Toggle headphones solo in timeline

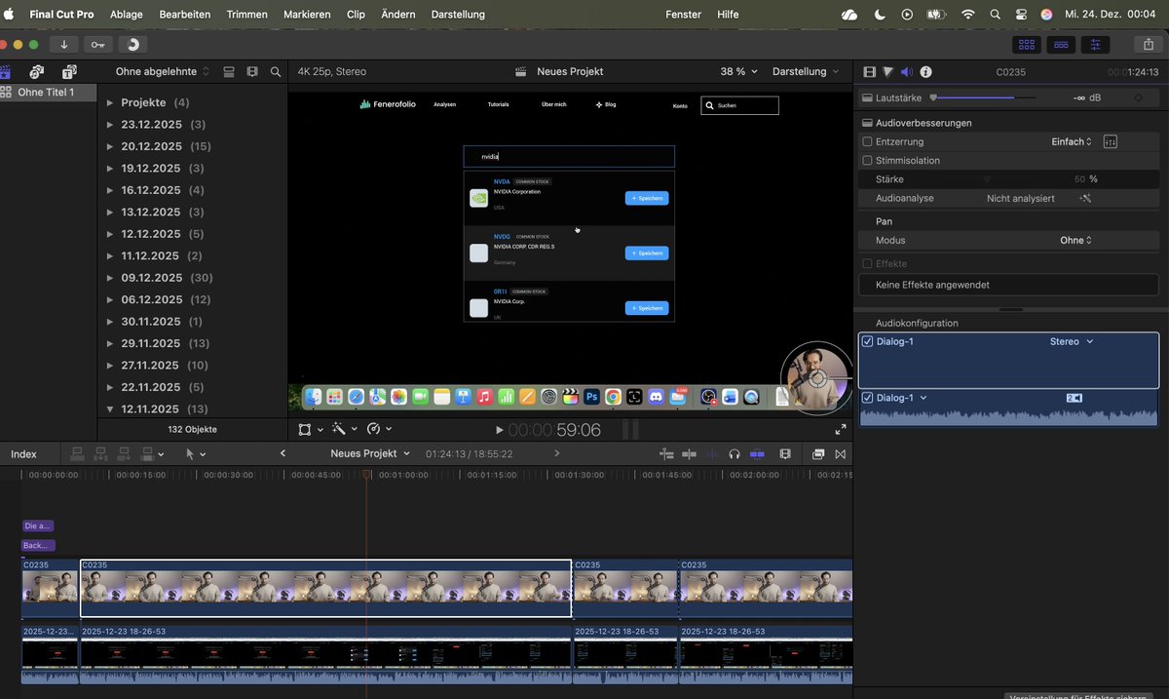735,454
